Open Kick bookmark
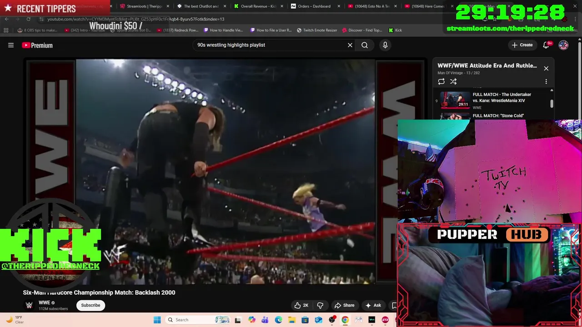 coord(395,30)
